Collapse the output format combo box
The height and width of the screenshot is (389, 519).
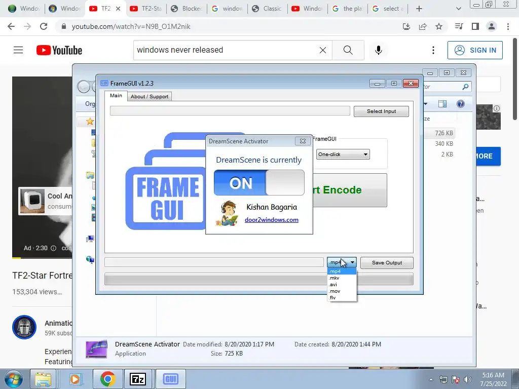tap(353, 262)
